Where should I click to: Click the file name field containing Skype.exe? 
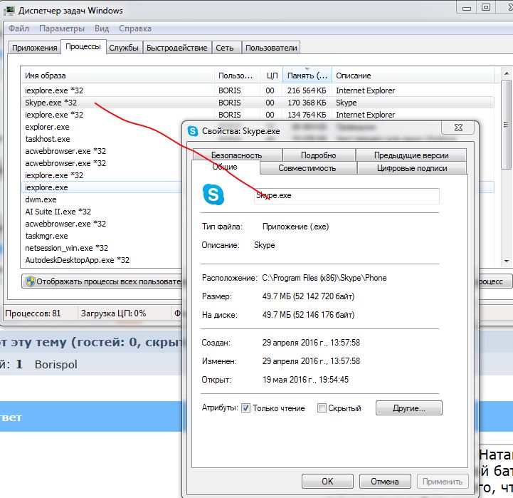[x=347, y=196]
